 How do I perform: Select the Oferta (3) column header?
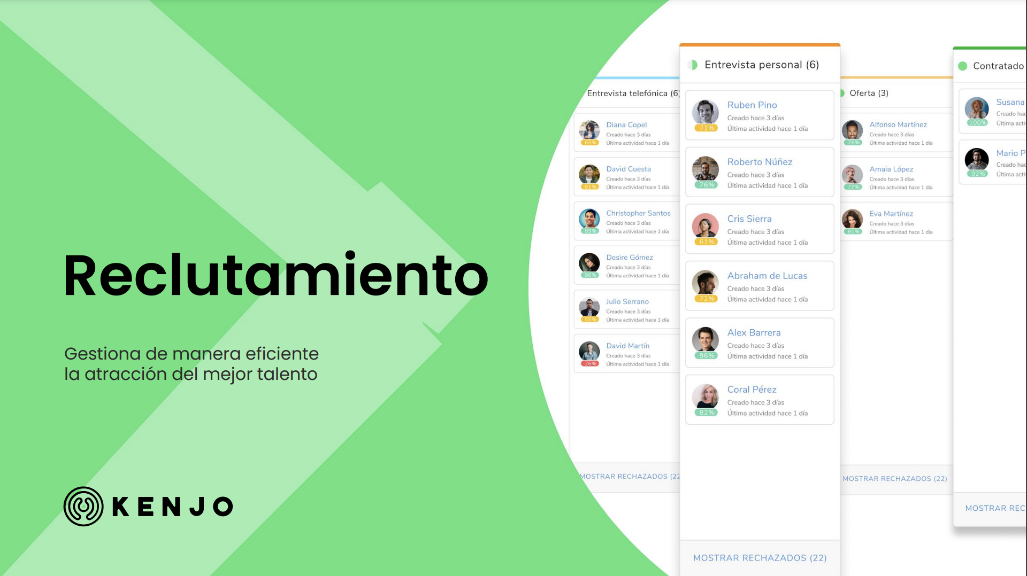[x=869, y=94]
